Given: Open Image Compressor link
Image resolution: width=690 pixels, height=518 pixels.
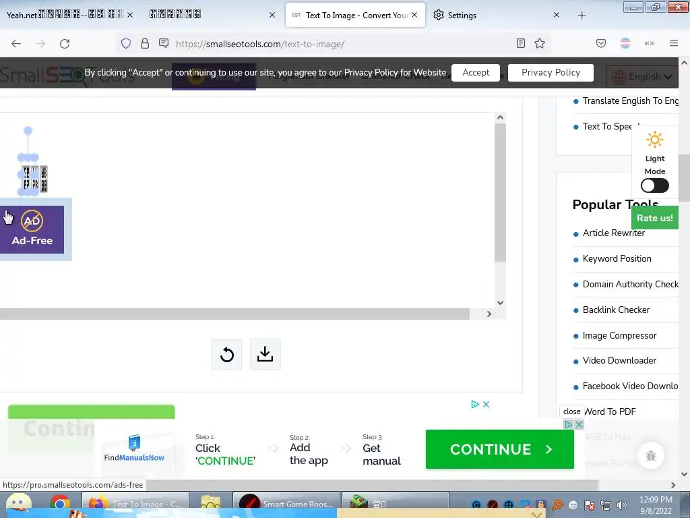Looking at the screenshot, I should click(620, 336).
